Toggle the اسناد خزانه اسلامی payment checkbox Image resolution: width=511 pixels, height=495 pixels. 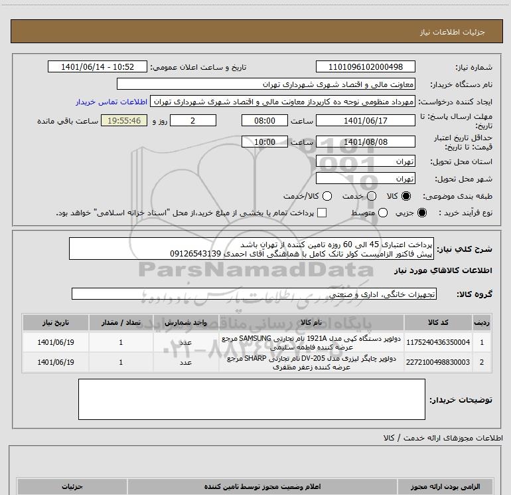pyautogui.click(x=322, y=213)
